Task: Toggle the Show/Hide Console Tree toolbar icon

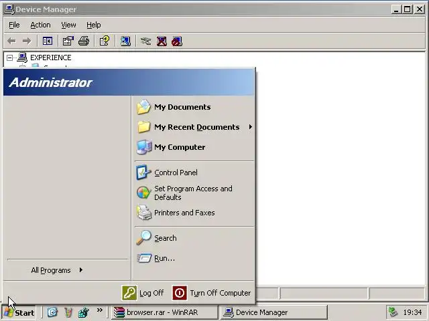Action: 48,41
